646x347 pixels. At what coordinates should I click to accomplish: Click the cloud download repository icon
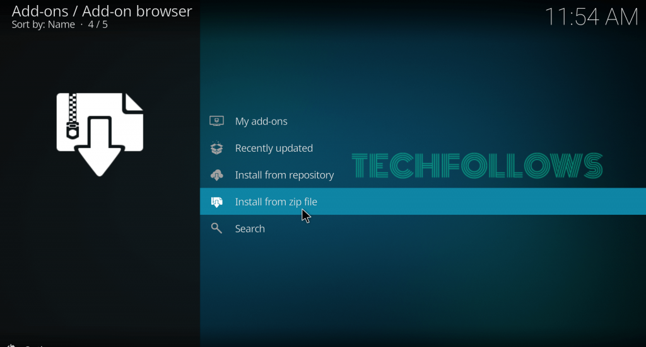click(217, 175)
